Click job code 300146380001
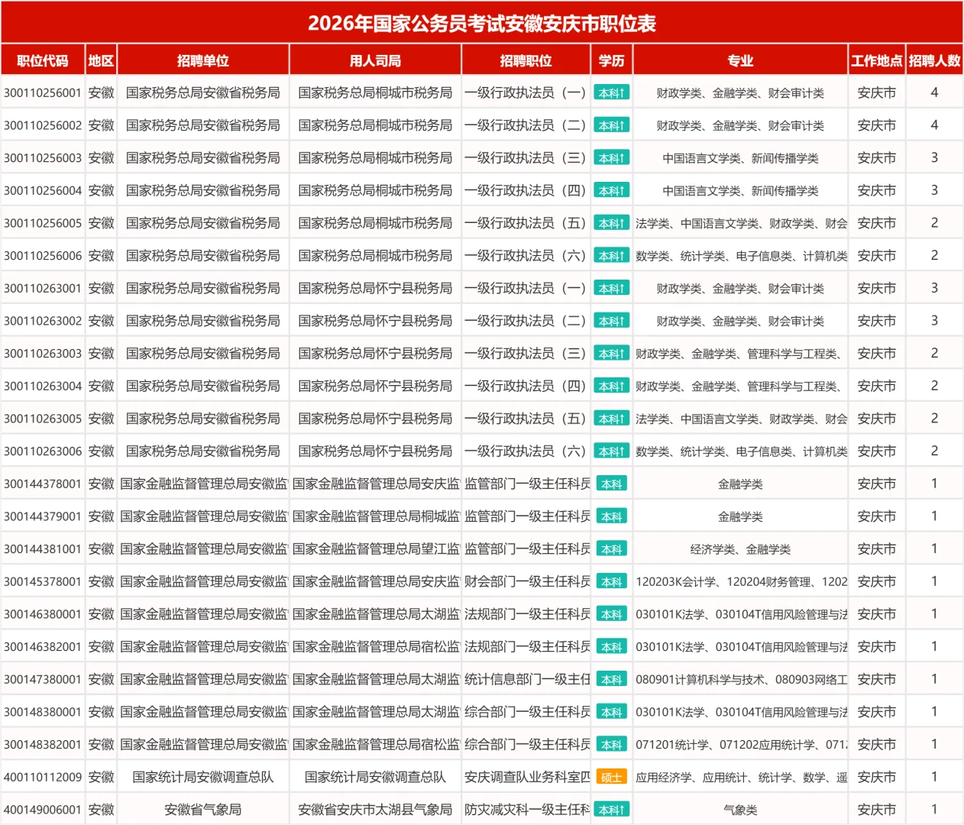The width and height of the screenshot is (964, 825). tap(43, 614)
